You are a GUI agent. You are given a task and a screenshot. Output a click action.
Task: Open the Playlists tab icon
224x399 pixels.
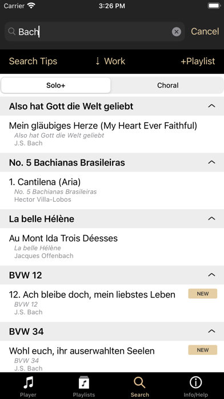click(84, 382)
